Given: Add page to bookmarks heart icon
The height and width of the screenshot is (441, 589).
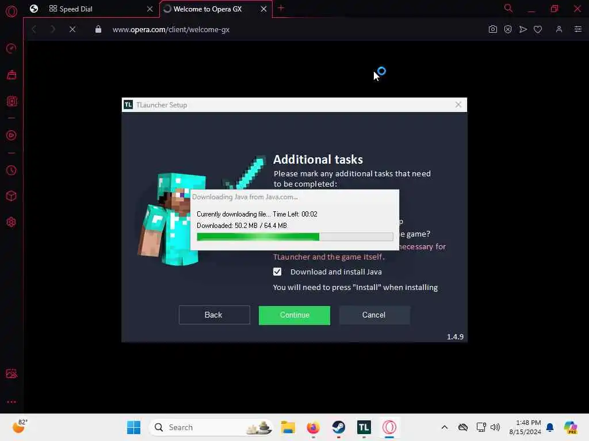Looking at the screenshot, I should (538, 29).
